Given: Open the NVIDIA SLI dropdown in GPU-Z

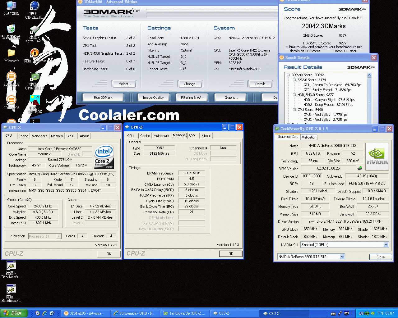Looking at the screenshot, I should click(386, 245).
